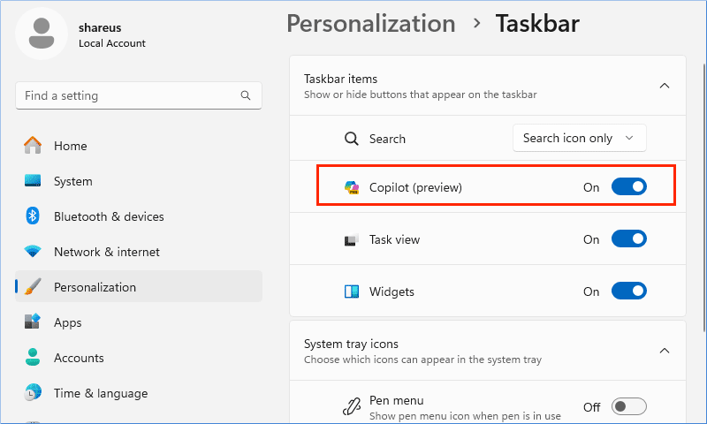This screenshot has height=424, width=707.
Task: Click 'Show pen menu icon when pen is in use'
Action: click(465, 415)
